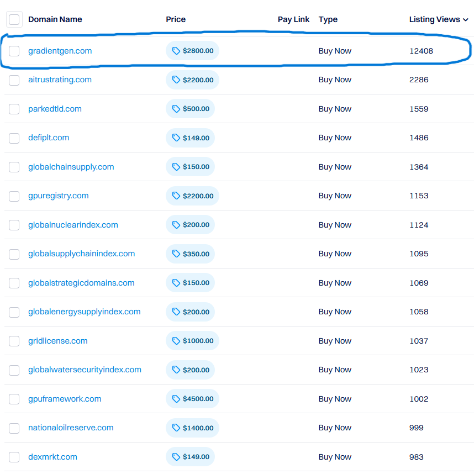
Task: Click tag icon on globalstrategicdomains.com price
Action: [x=176, y=283]
